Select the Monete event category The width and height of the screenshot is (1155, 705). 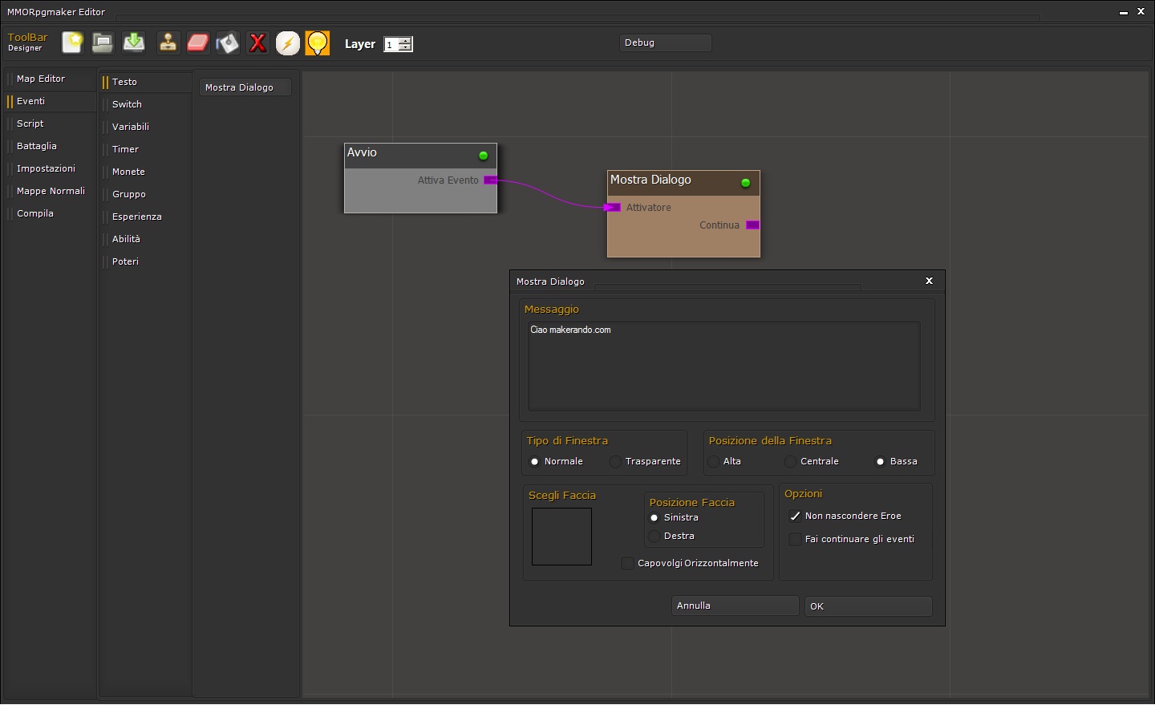coord(145,172)
